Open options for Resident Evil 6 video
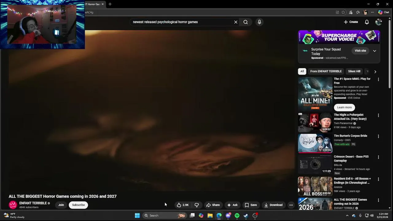Screen dimensions: 393x221 [x=378, y=179]
